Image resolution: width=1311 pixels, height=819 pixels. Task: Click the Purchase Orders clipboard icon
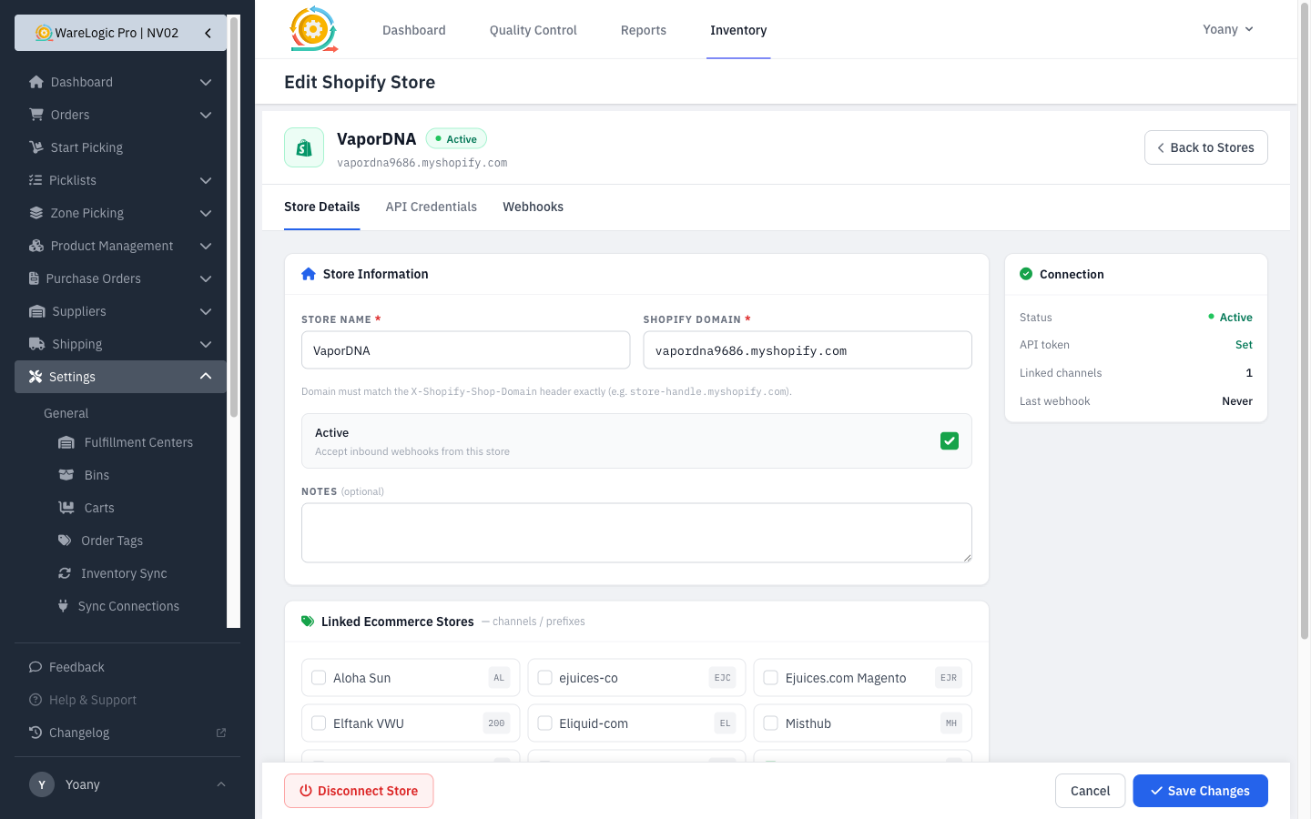[x=35, y=278]
